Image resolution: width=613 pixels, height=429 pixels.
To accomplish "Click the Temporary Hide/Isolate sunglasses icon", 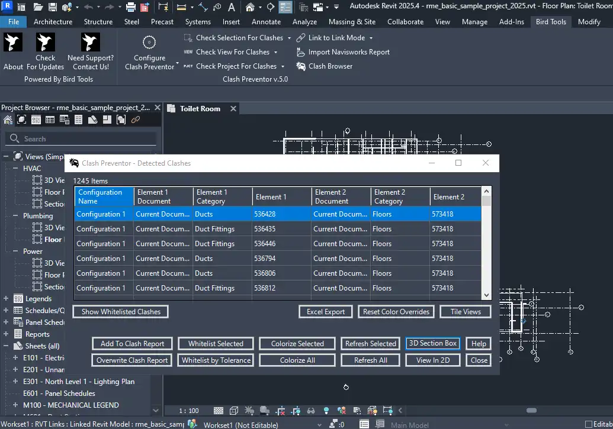I will coord(311,411).
